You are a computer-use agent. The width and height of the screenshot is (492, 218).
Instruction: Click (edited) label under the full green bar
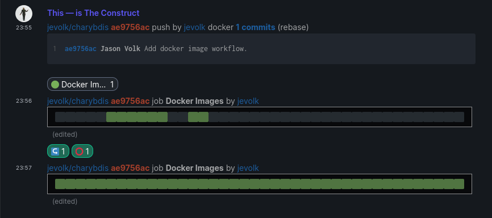pyautogui.click(x=65, y=202)
